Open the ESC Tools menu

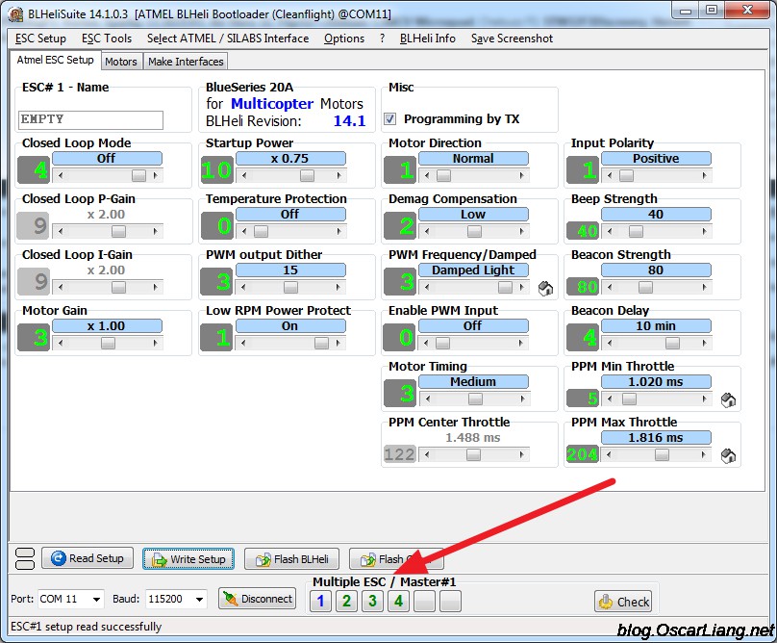click(x=107, y=39)
